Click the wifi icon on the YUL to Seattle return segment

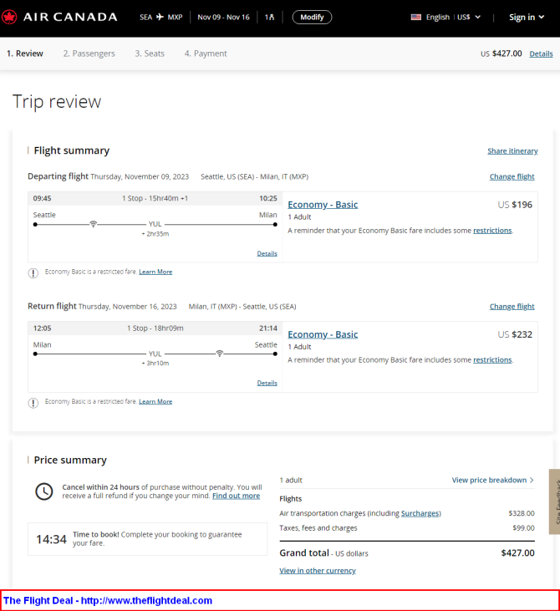(220, 354)
